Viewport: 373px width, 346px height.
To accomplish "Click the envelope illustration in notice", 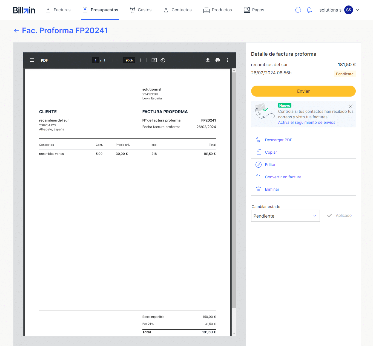I will click(265, 111).
